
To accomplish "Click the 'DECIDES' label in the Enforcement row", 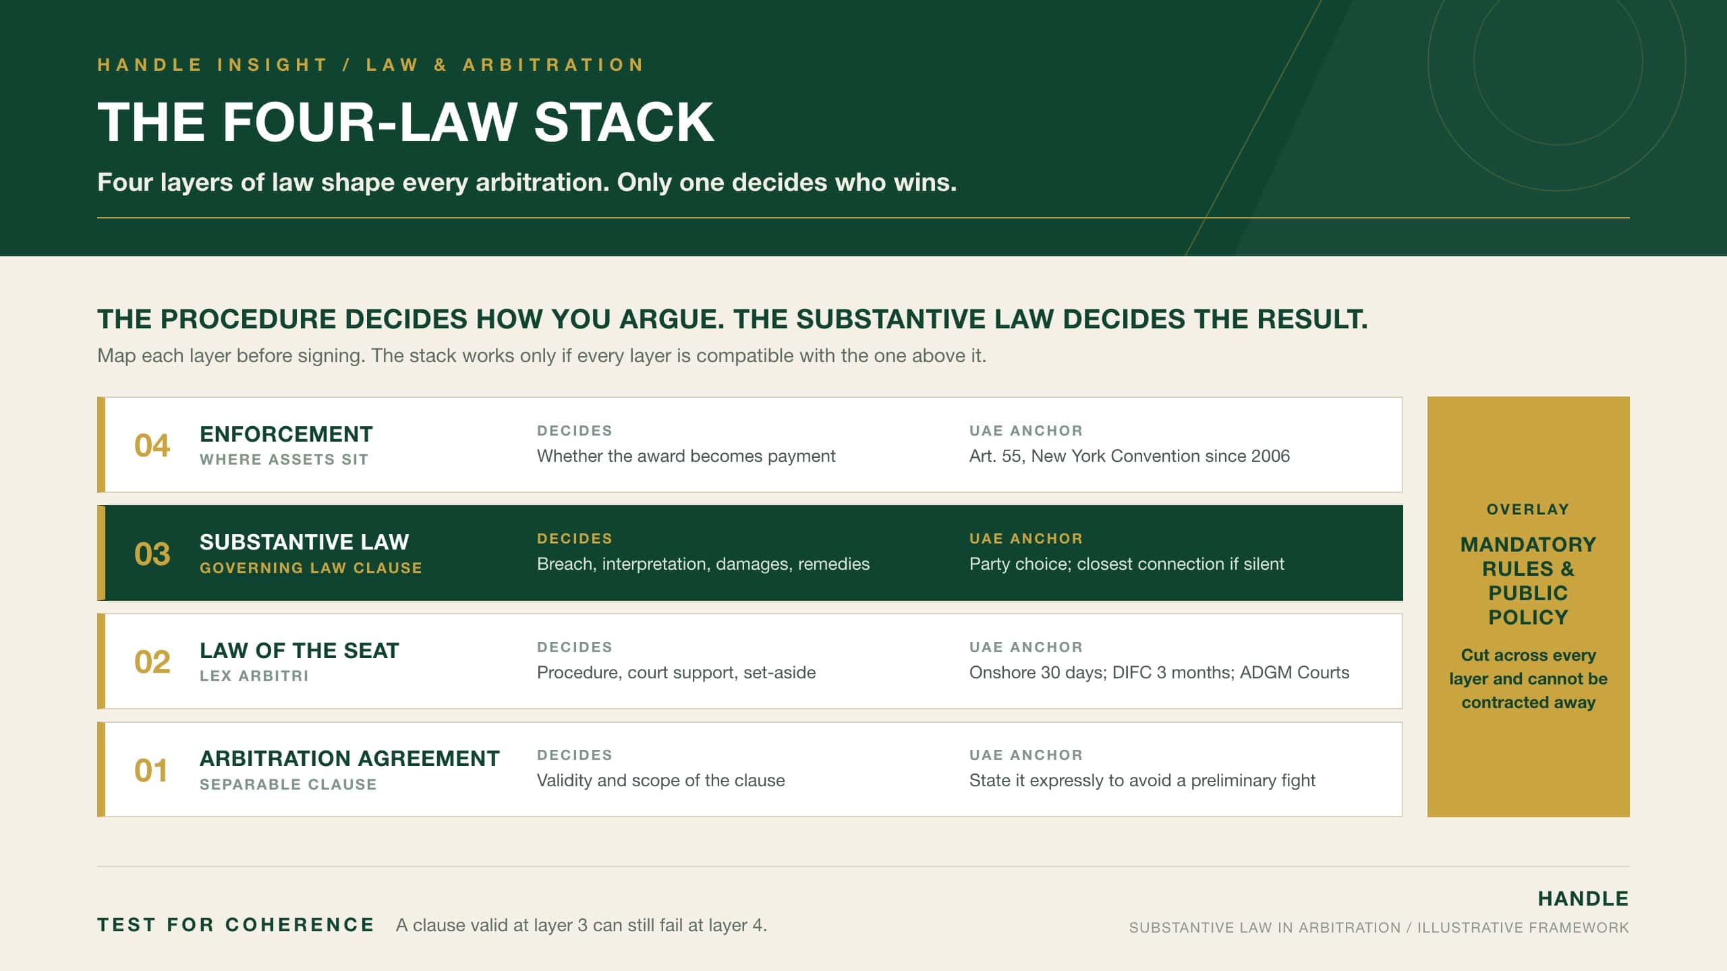I will click(x=575, y=431).
